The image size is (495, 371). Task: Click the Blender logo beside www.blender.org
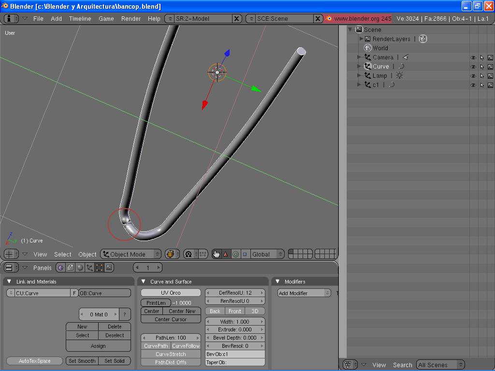coord(328,19)
